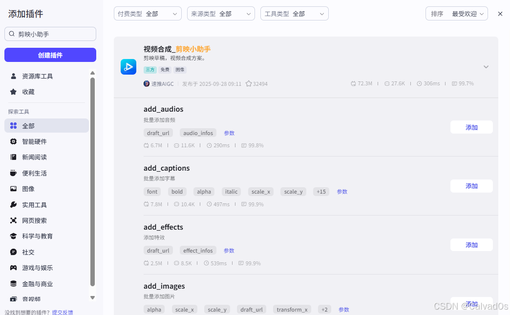Click the 创建插件 button

[x=50, y=55]
